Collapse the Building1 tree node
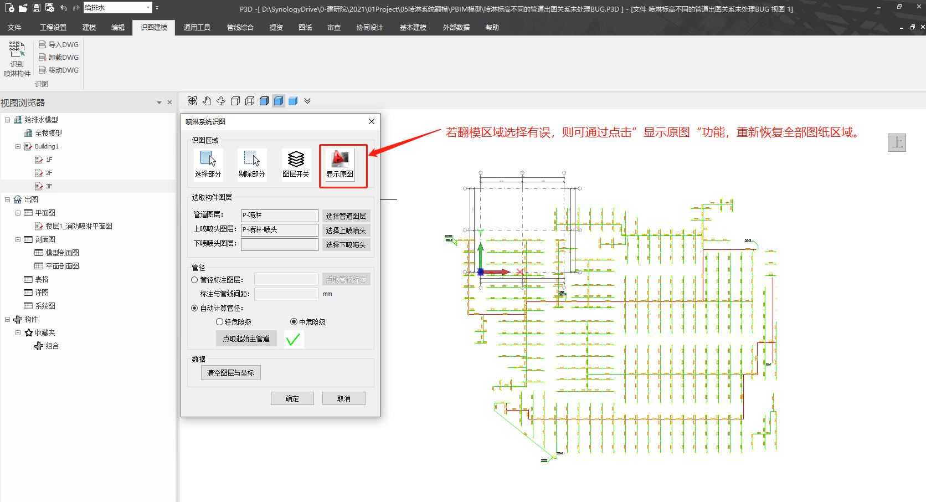The width and height of the screenshot is (926, 502). pos(18,146)
